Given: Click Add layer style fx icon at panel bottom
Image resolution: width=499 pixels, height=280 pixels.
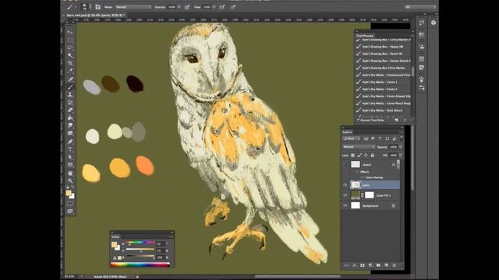Looking at the screenshot, I should [354, 265].
